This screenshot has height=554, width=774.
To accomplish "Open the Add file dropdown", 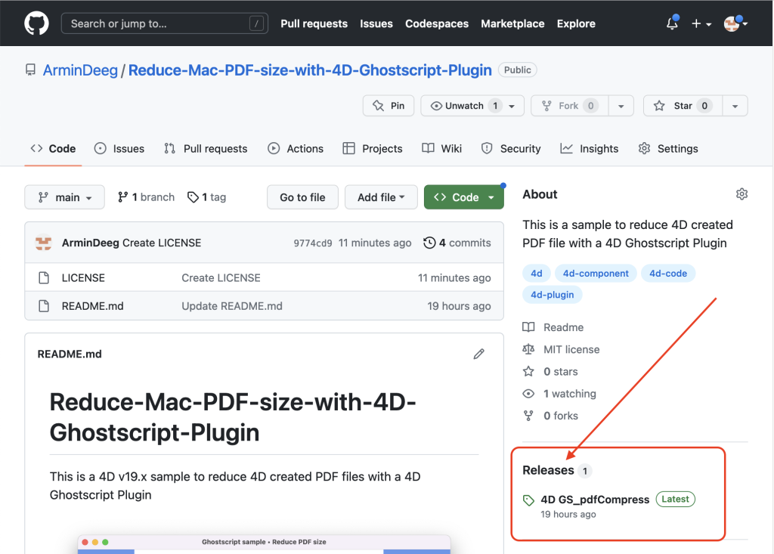I will [x=381, y=197].
